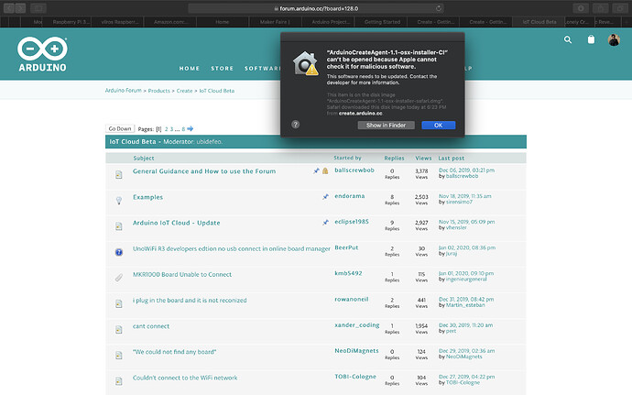Image resolution: width=632 pixels, height=395 pixels.
Task: Click IoT Cloud Beta breadcrumb link
Action: [x=217, y=91]
